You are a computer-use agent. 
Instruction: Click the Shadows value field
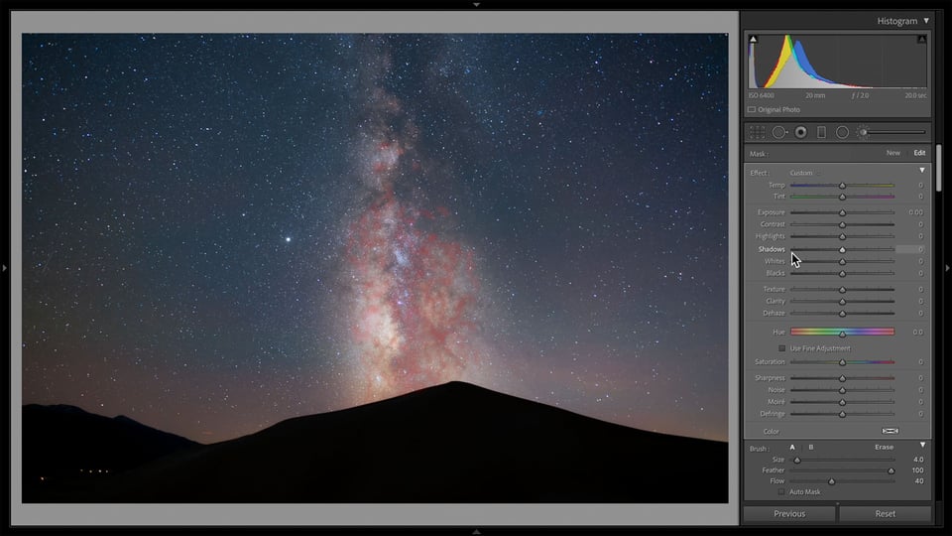coord(910,249)
